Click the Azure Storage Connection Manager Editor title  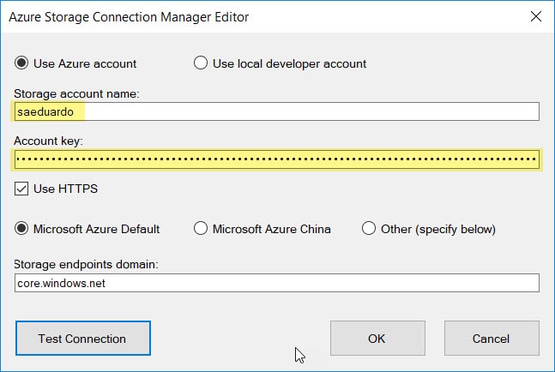click(x=130, y=16)
